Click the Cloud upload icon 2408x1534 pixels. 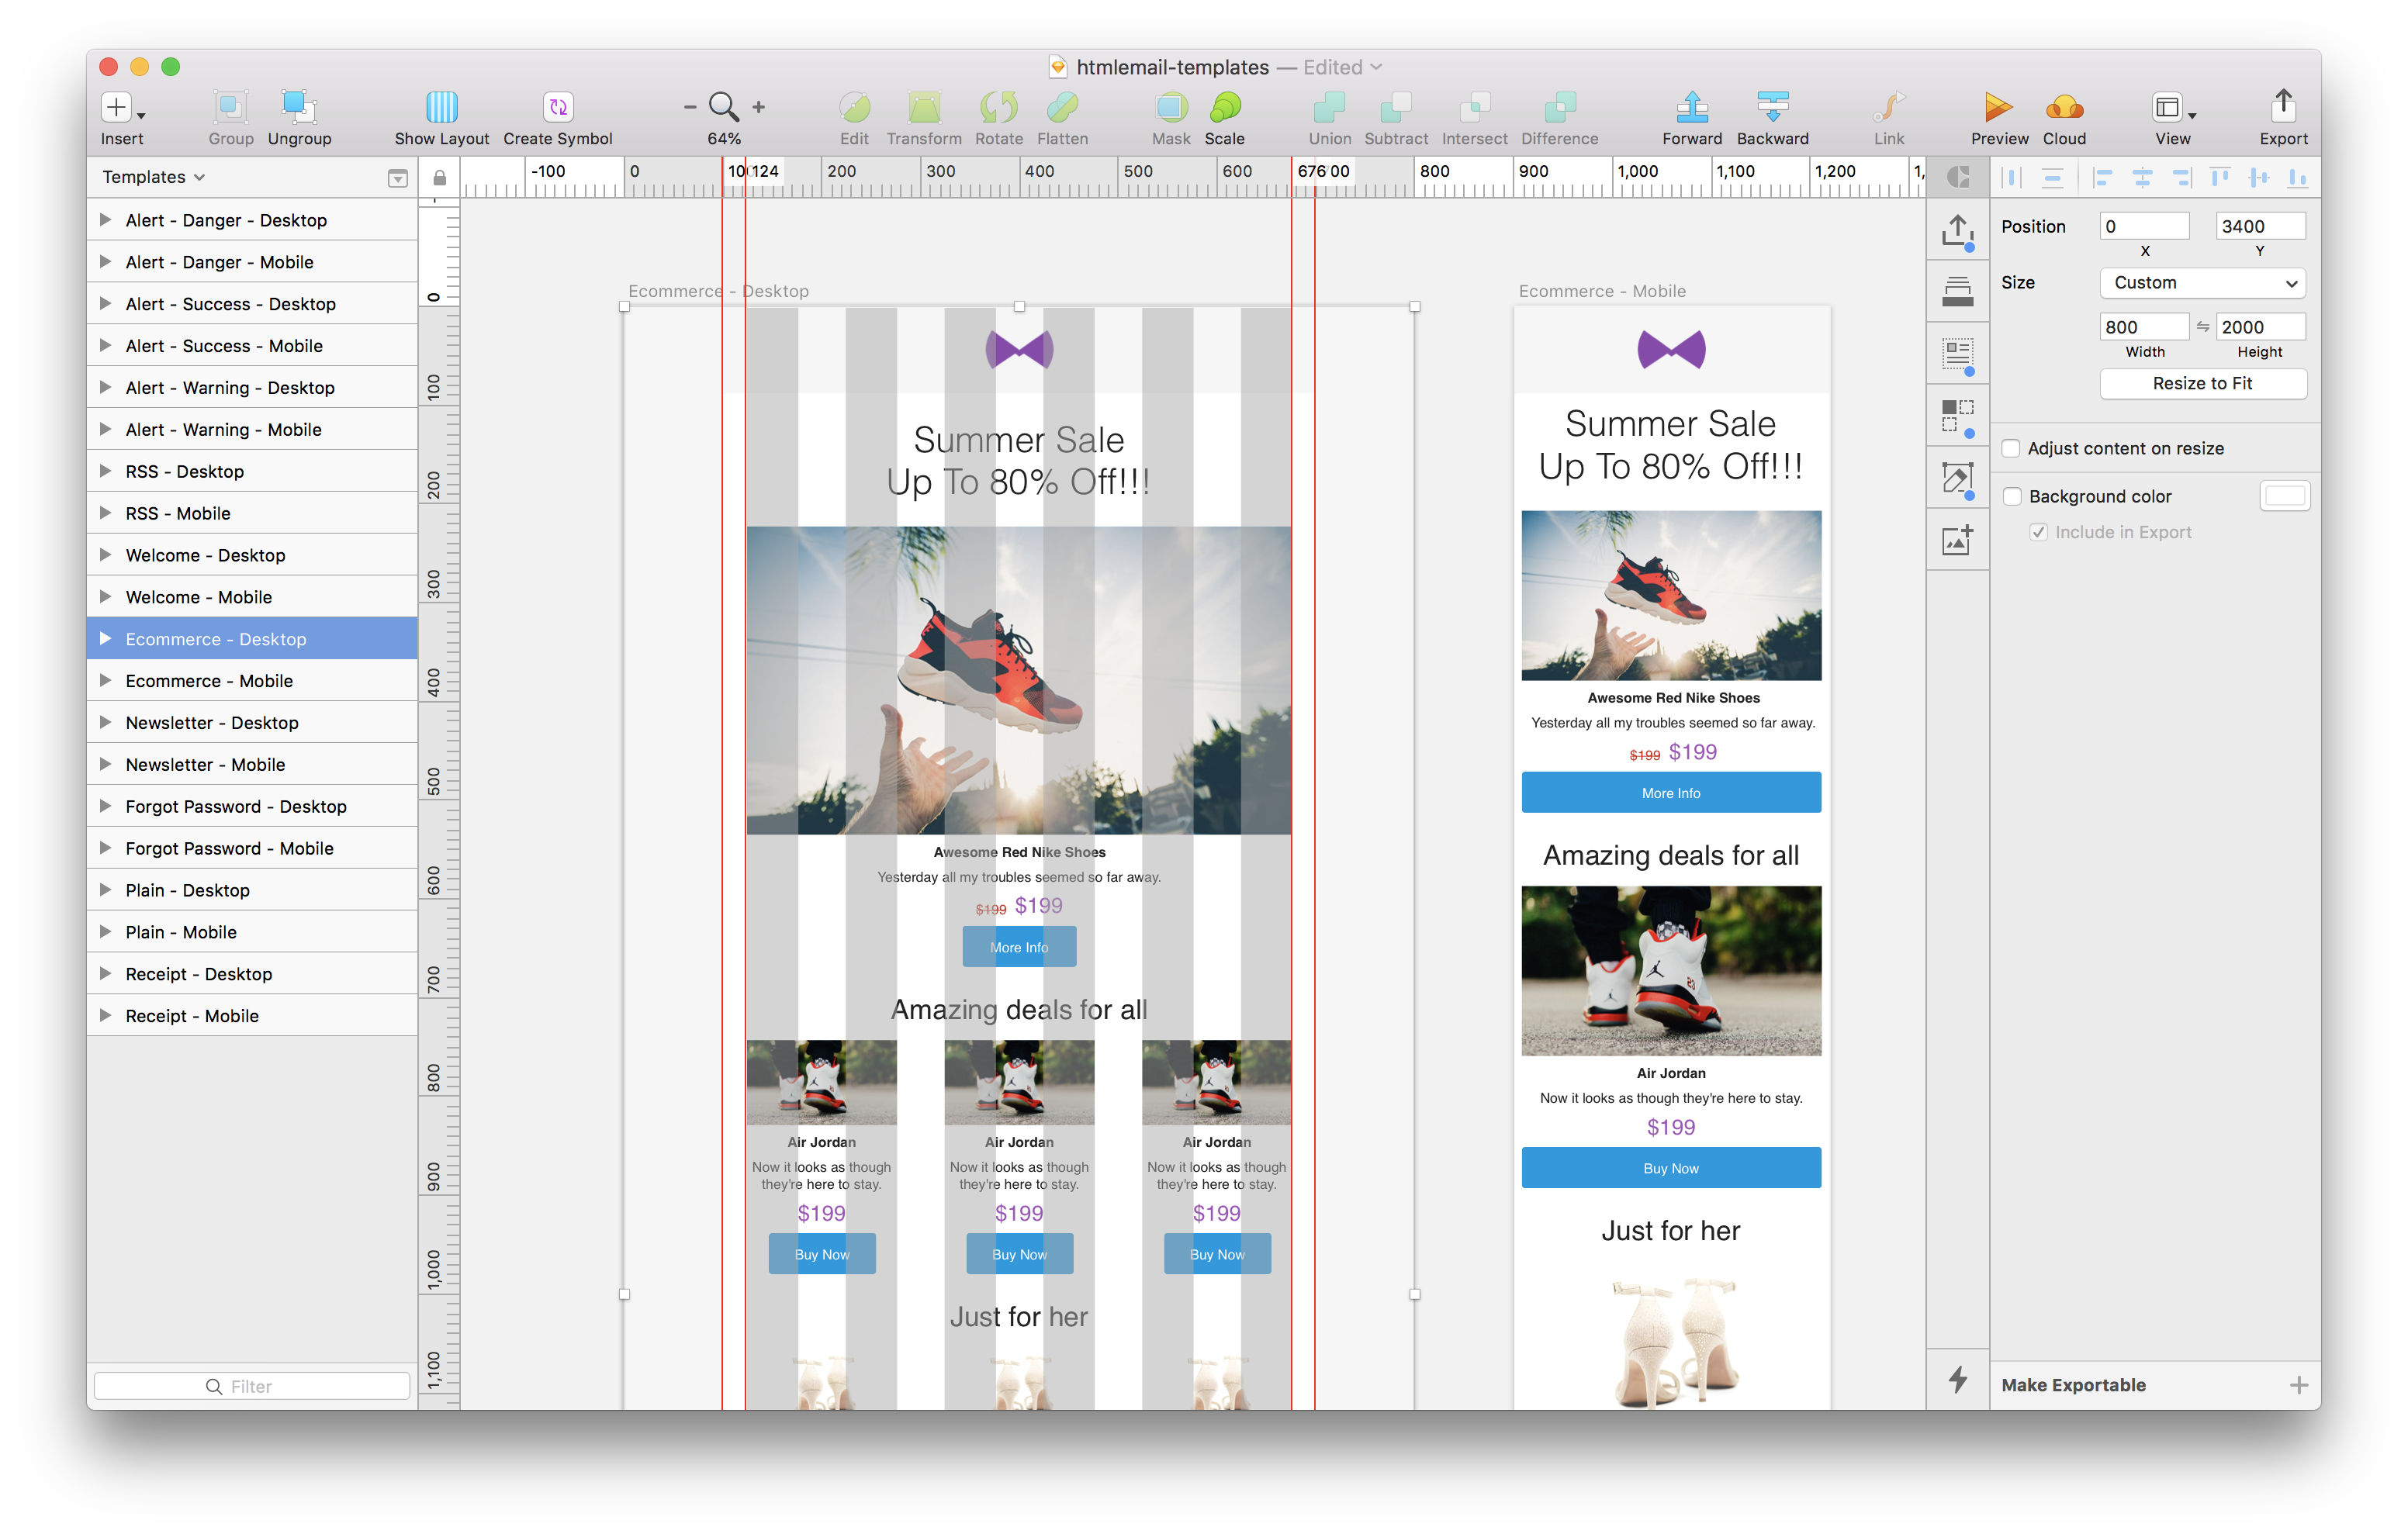(2064, 107)
